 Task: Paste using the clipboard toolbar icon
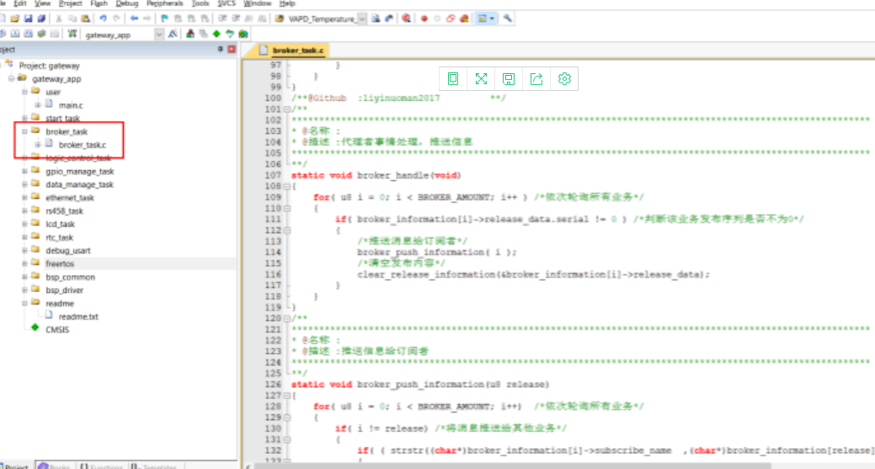click(x=85, y=19)
